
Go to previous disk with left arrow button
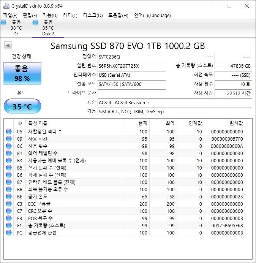(x=8, y=45)
